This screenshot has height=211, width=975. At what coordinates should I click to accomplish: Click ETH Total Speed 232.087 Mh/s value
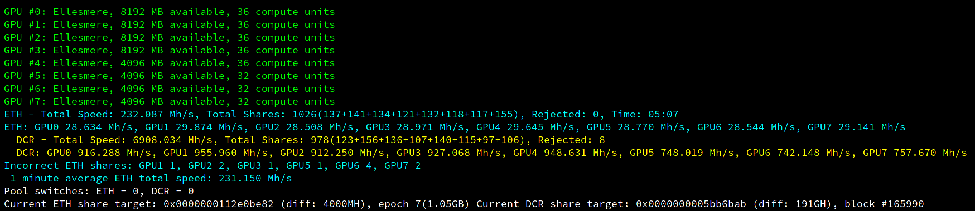click(x=157, y=114)
